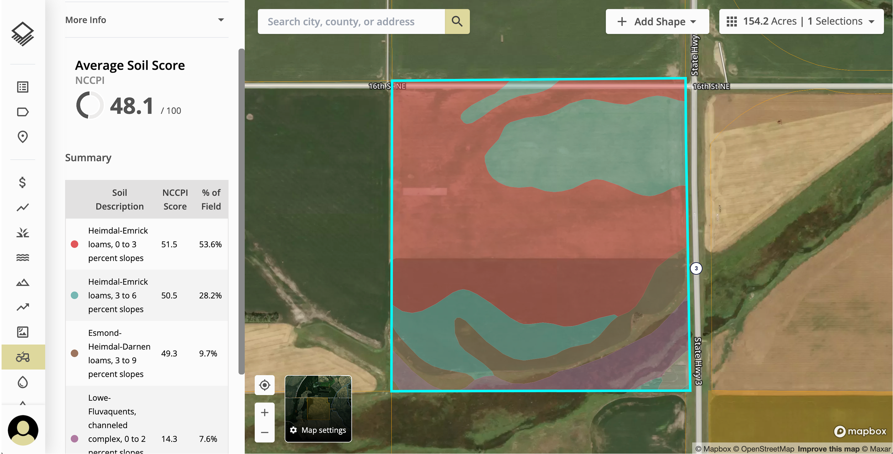Open Map settings thumbnail
The height and width of the screenshot is (454, 893).
pyautogui.click(x=318, y=409)
